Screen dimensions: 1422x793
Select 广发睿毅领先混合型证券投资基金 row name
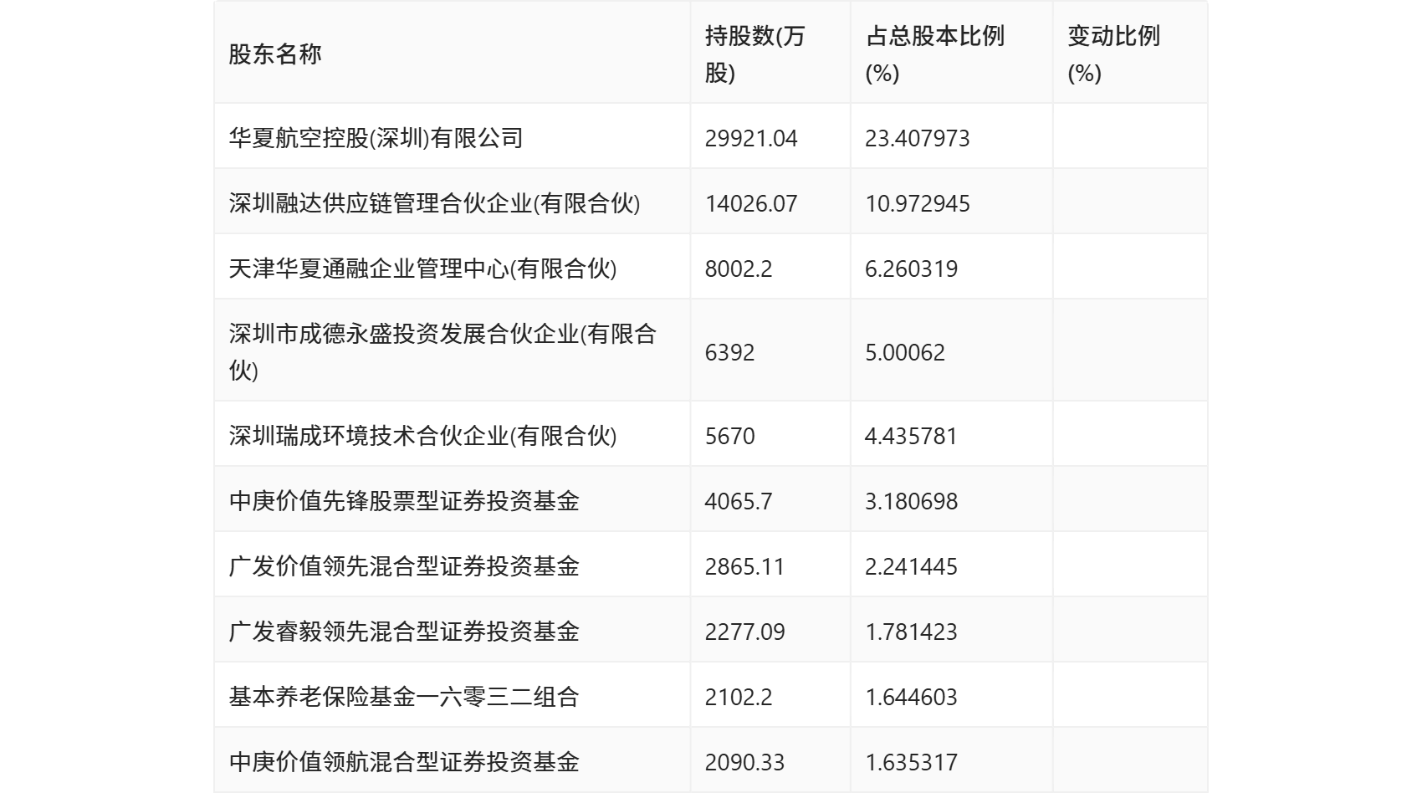tap(404, 631)
